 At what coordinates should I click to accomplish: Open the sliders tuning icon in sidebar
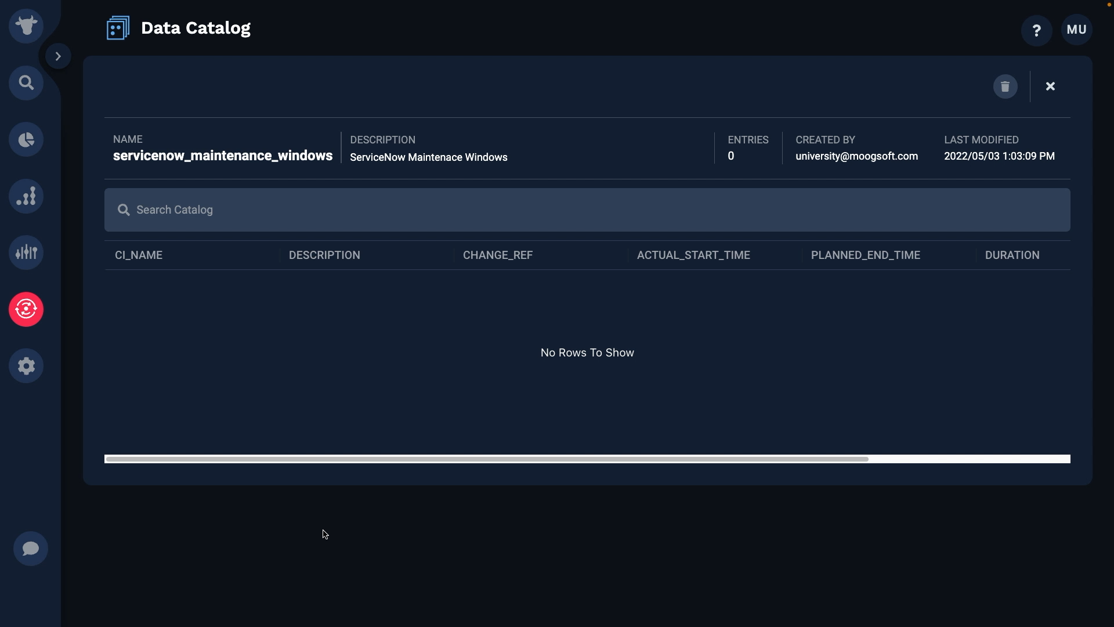pyautogui.click(x=26, y=253)
